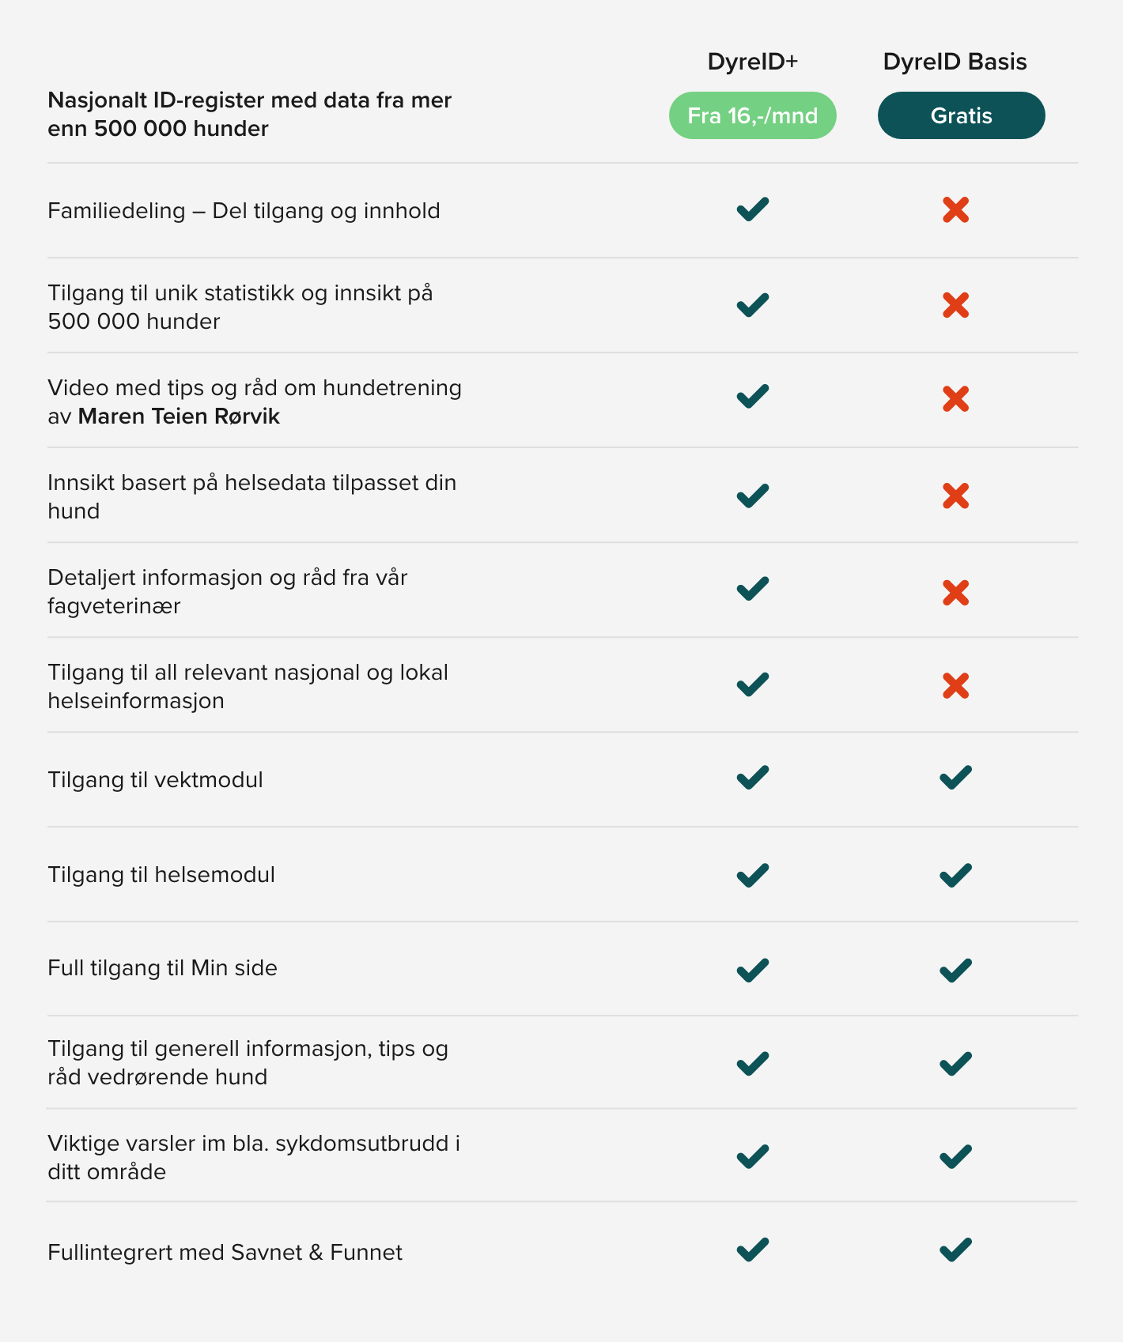Viewport: 1123px width, 1342px height.
Task: Click red X for lokal helseinformasjon row
Action: 955,685
